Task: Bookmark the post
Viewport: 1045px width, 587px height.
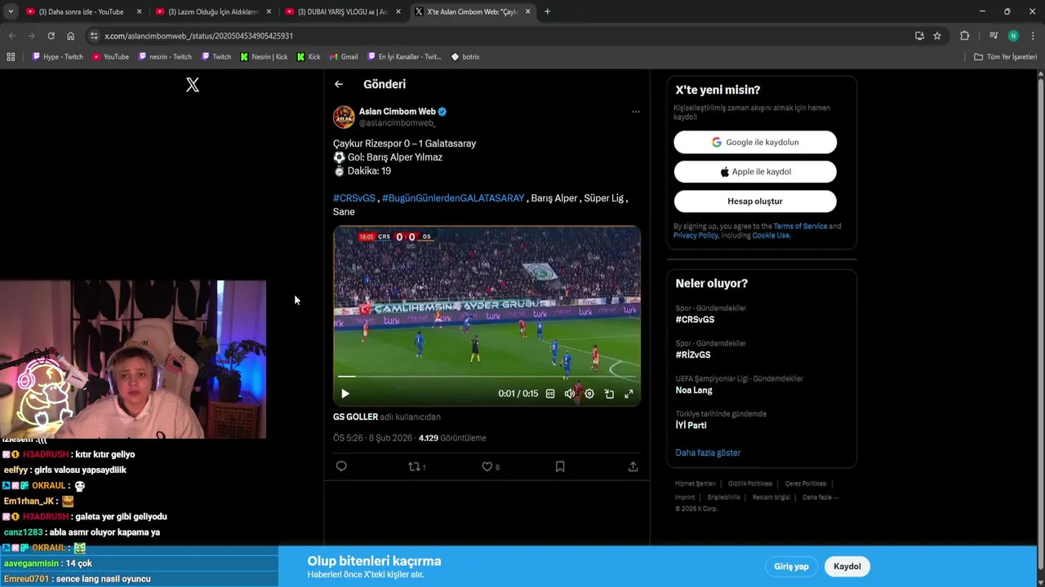Action: coord(560,466)
